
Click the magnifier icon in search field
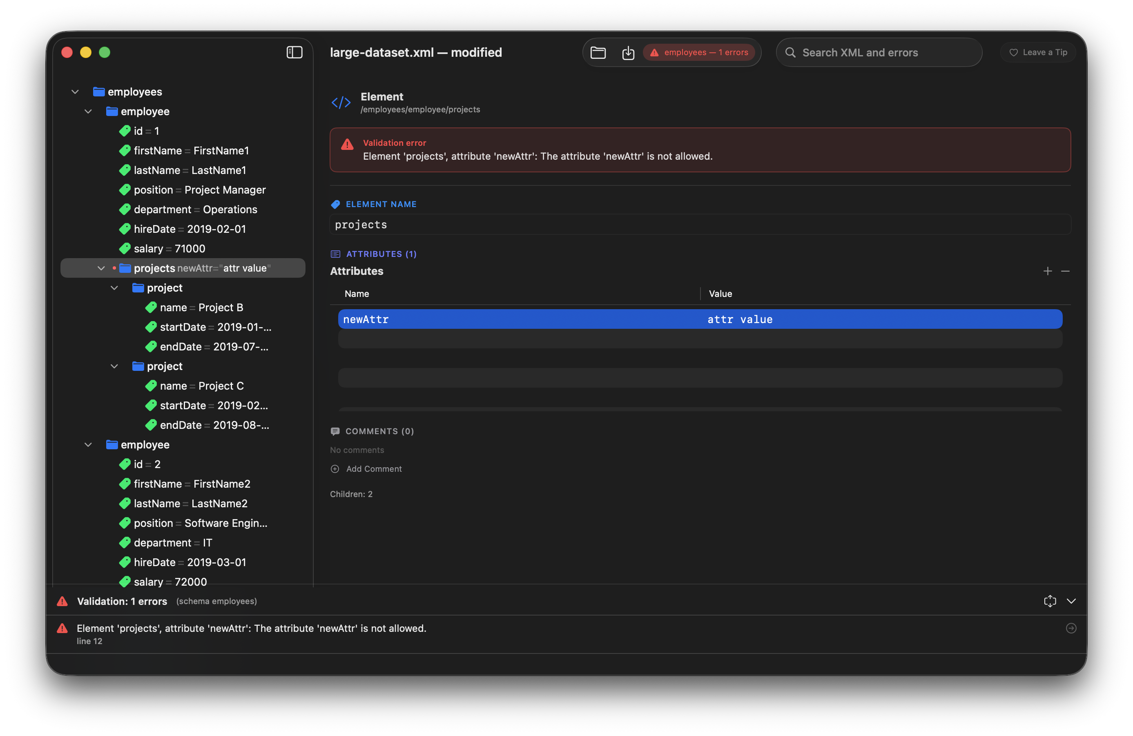click(790, 52)
